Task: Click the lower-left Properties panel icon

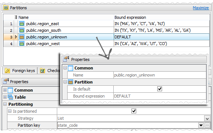Action: coord(6,81)
